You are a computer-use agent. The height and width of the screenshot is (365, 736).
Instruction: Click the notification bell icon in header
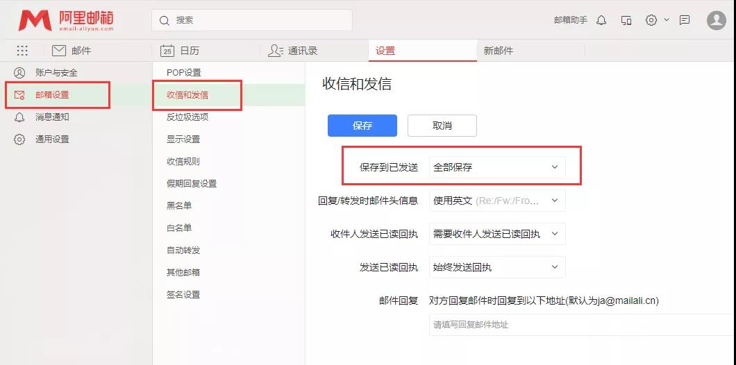pyautogui.click(x=601, y=20)
